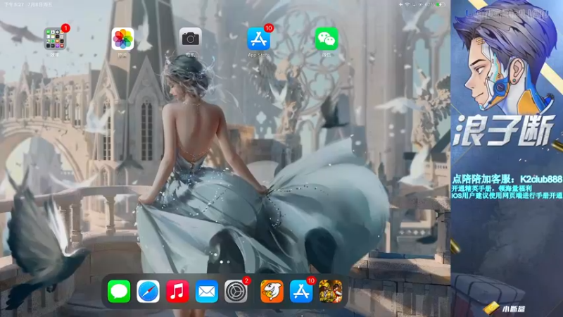Open Messages in the dock
This screenshot has height=317, width=563.
119,292
